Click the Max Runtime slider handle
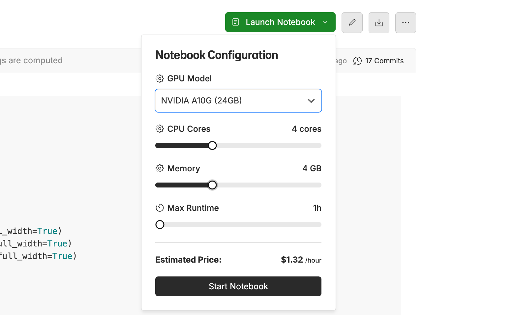The width and height of the screenshot is (513, 315). point(160,224)
